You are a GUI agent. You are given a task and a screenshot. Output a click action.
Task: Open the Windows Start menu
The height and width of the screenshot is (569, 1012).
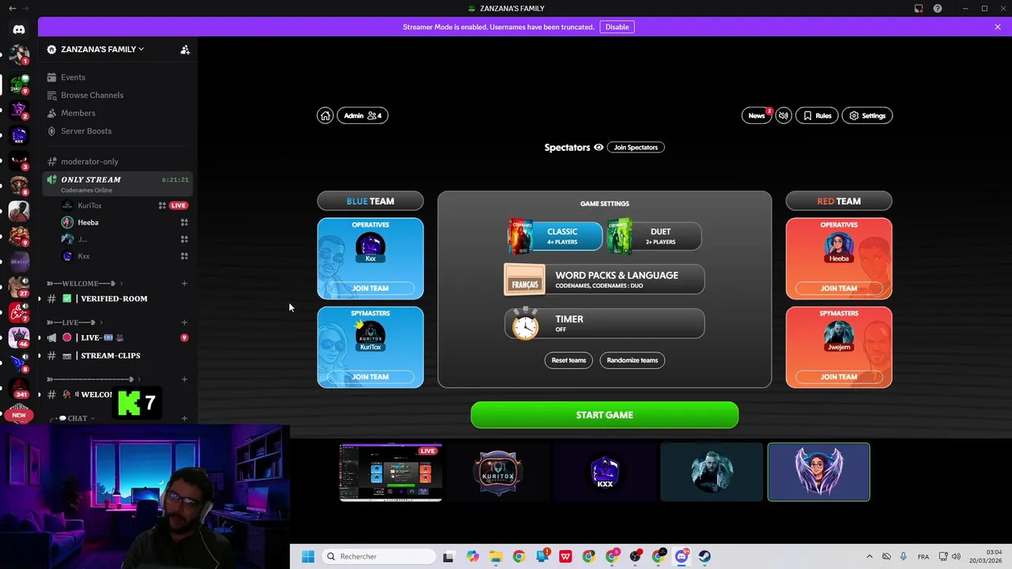tap(308, 556)
